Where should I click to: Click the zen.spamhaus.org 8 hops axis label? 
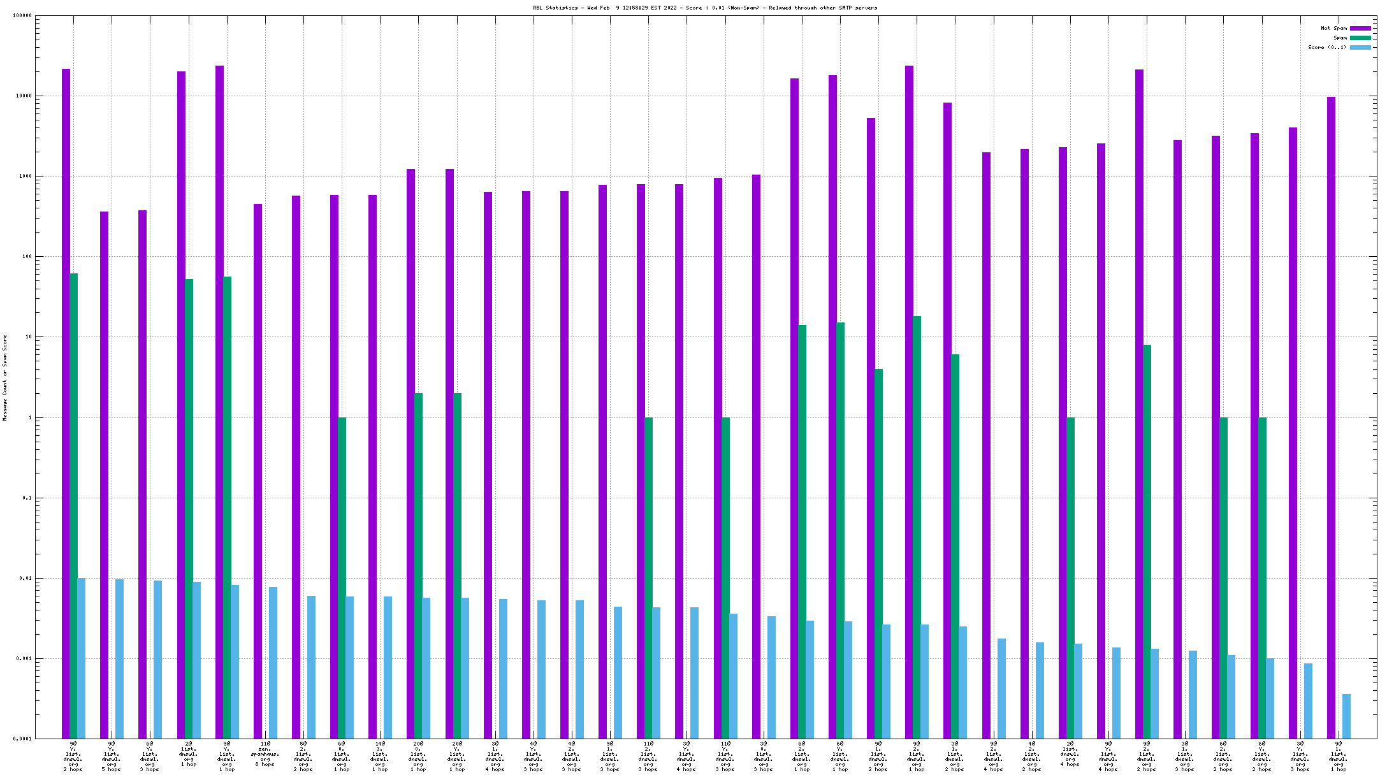tap(265, 756)
